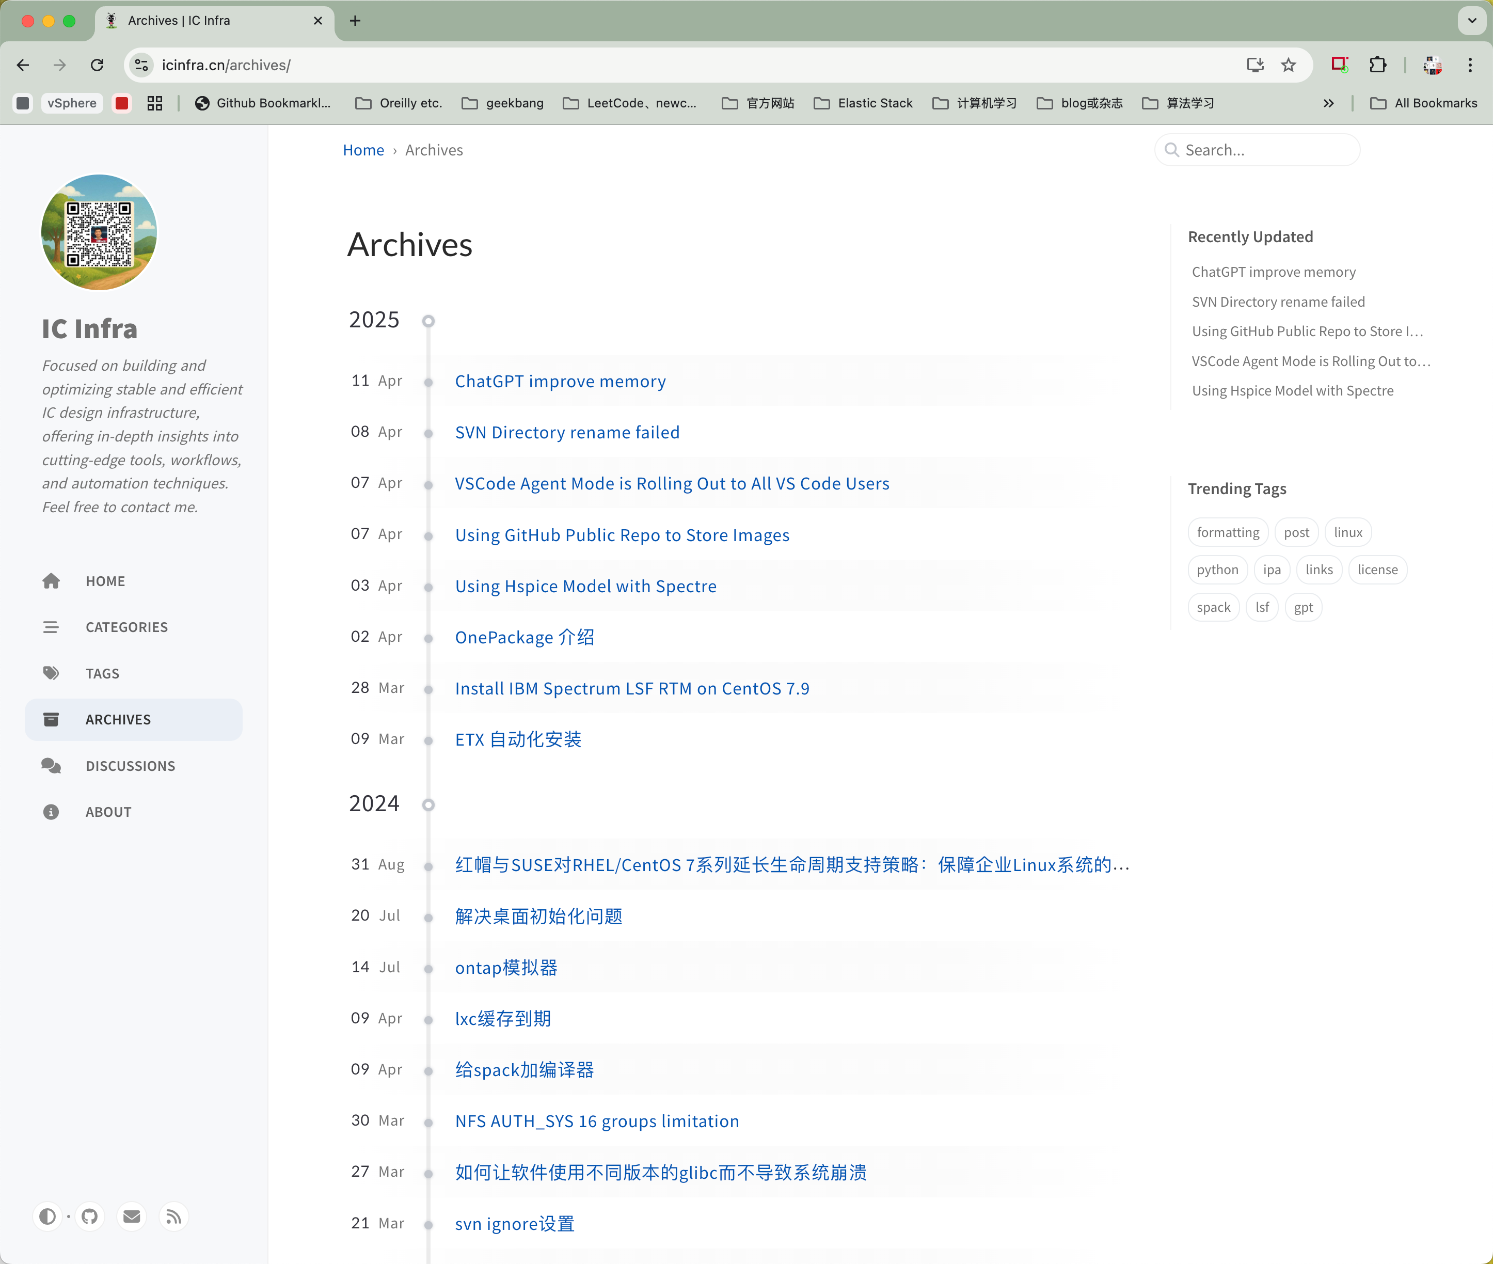Viewport: 1493px width, 1264px height.
Task: Click the Home breadcrumb link
Action: pos(363,150)
